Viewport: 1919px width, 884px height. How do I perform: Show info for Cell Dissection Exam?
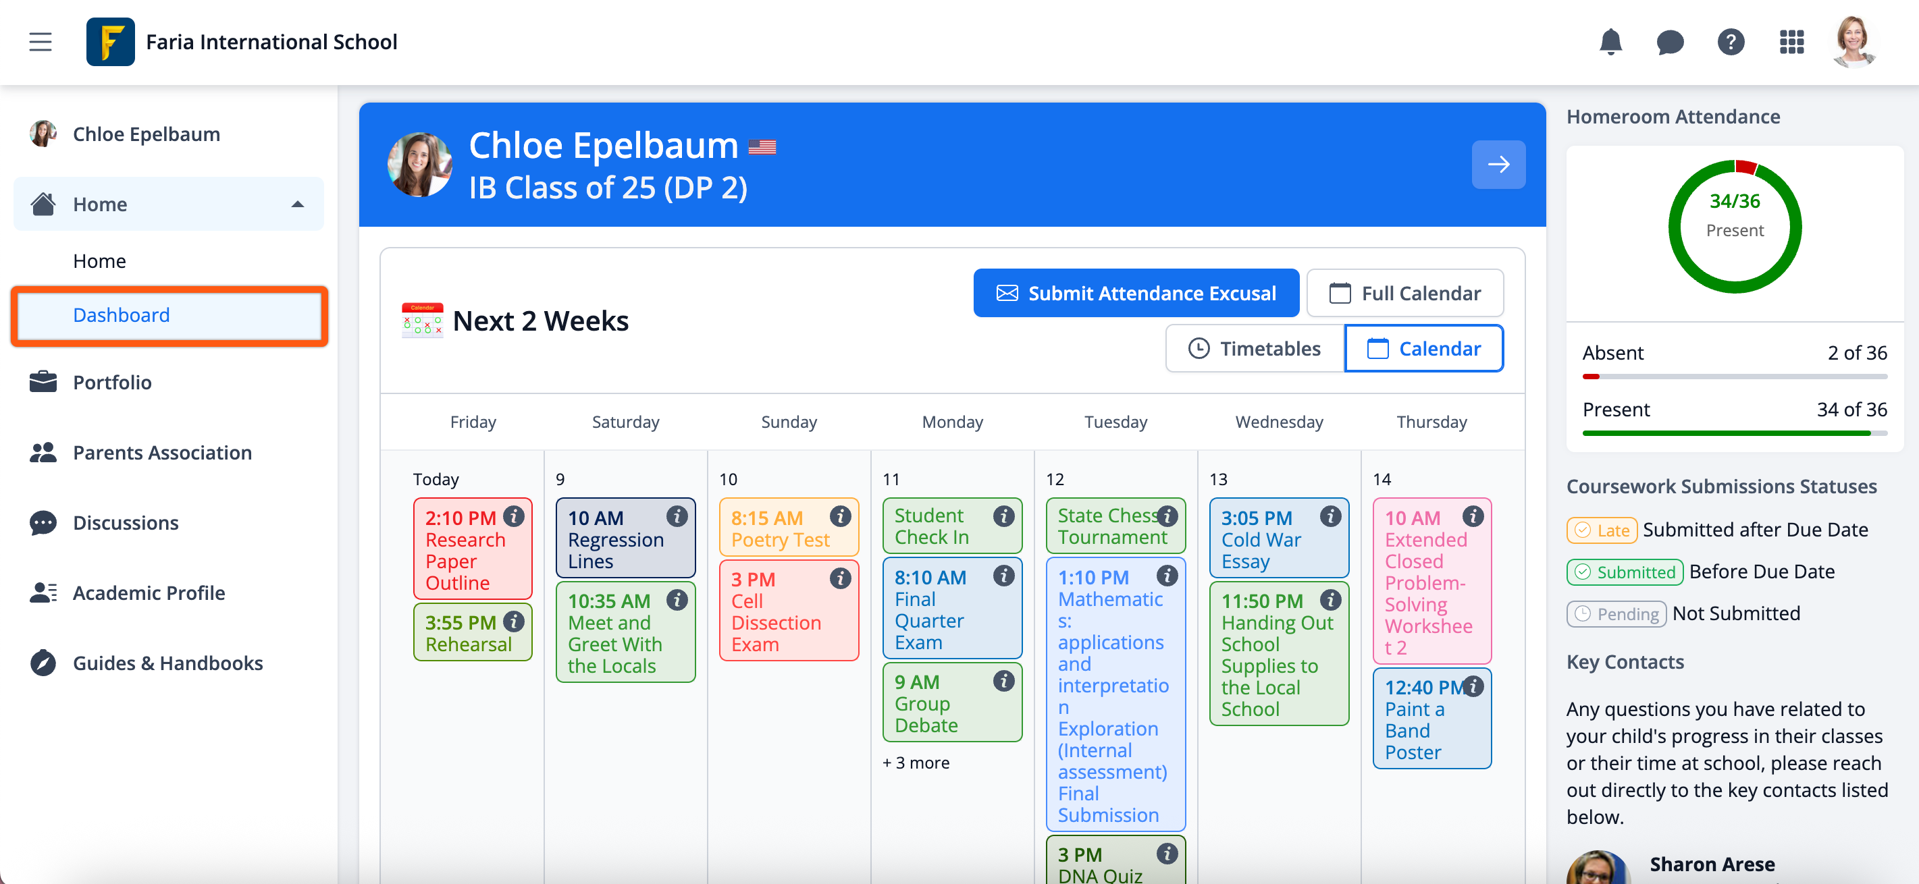(x=840, y=578)
